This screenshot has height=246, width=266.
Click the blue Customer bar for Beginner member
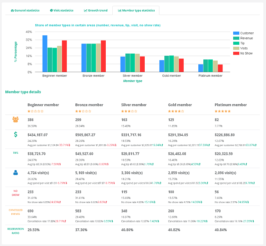pyautogui.click(x=45, y=54)
